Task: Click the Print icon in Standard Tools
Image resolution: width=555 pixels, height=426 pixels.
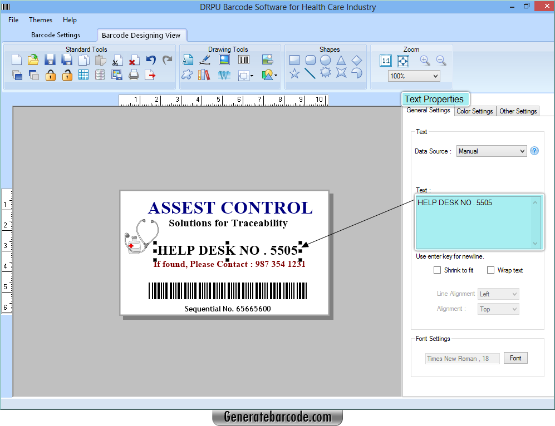Action: [134, 75]
